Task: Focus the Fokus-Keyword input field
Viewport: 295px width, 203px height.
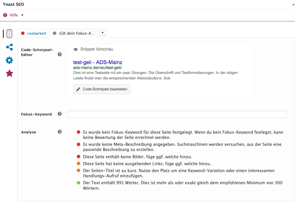Action: (x=177, y=114)
